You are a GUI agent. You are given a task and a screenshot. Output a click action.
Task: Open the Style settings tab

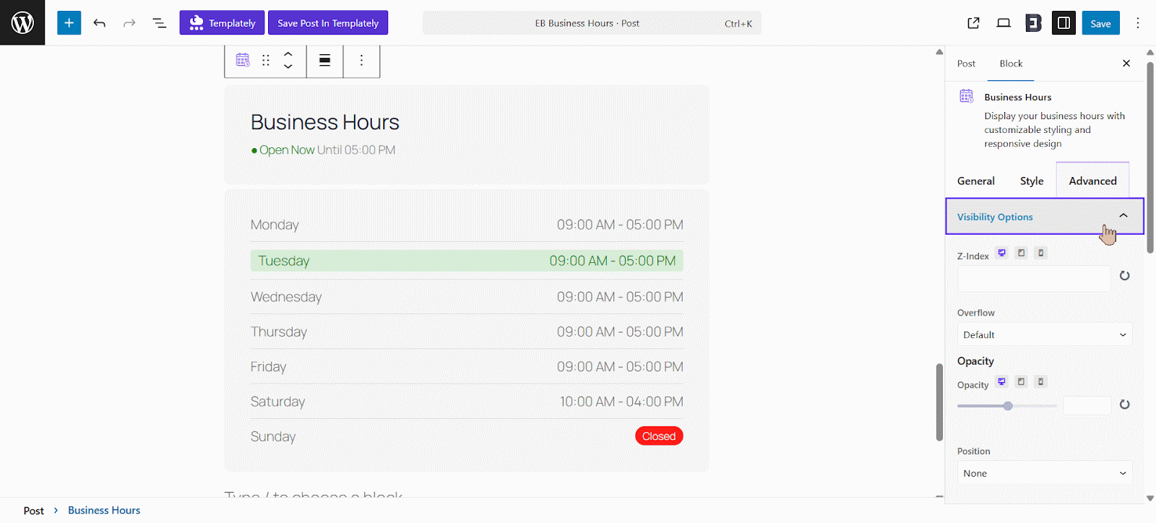pyautogui.click(x=1032, y=181)
